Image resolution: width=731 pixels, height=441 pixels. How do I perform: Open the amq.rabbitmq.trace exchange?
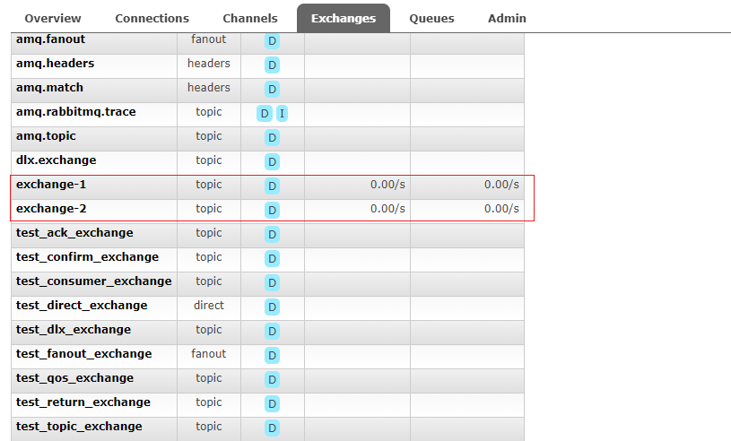click(x=76, y=112)
